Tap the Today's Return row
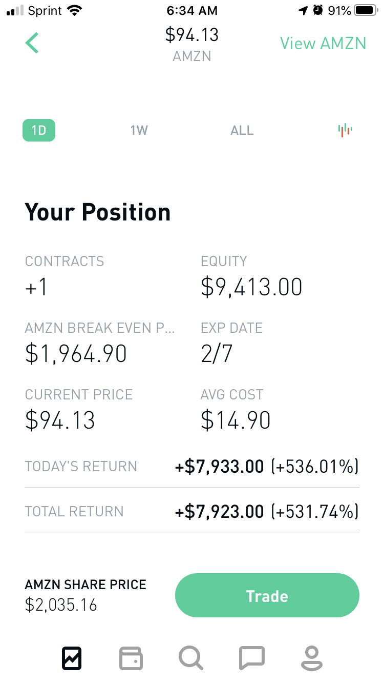This screenshot has height=684, width=384. point(192,467)
